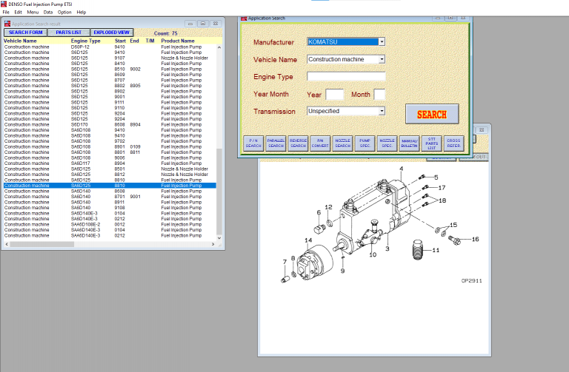Screen dimensions: 569x372
Task: Open the PUMP SPEC. page
Action: (365, 143)
